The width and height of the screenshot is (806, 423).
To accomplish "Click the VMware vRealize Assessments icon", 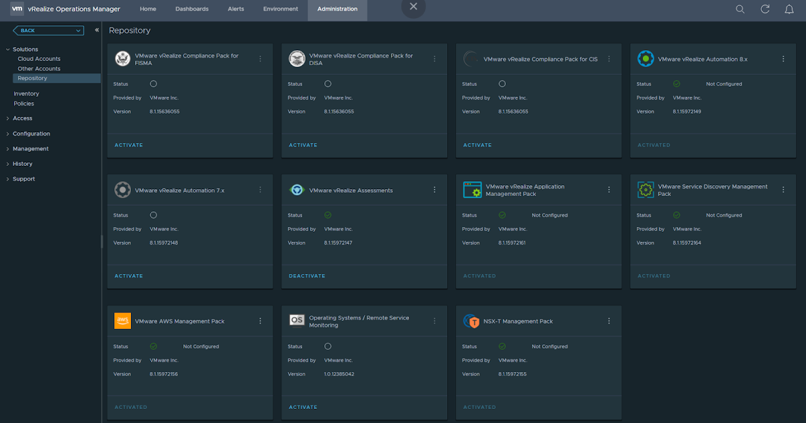I will click(x=297, y=190).
